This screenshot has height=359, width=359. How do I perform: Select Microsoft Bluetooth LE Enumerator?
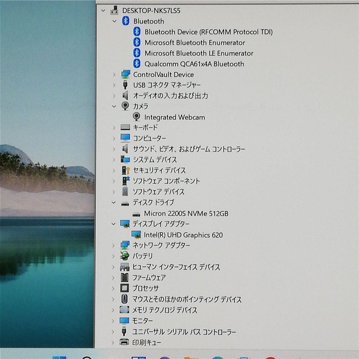[199, 53]
